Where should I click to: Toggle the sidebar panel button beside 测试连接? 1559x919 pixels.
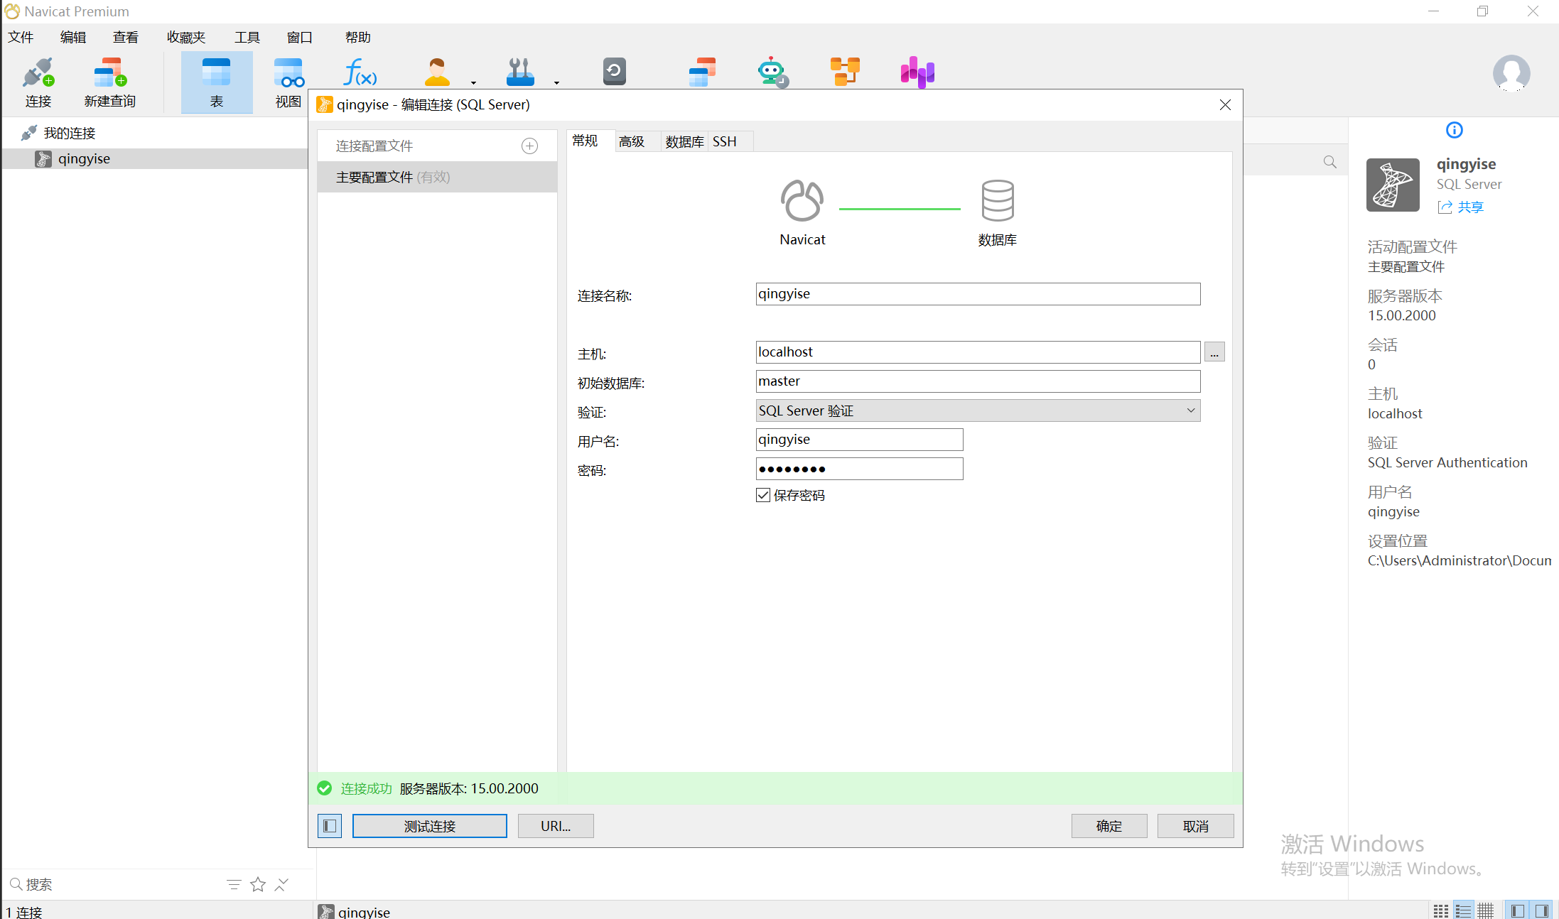[x=330, y=826]
